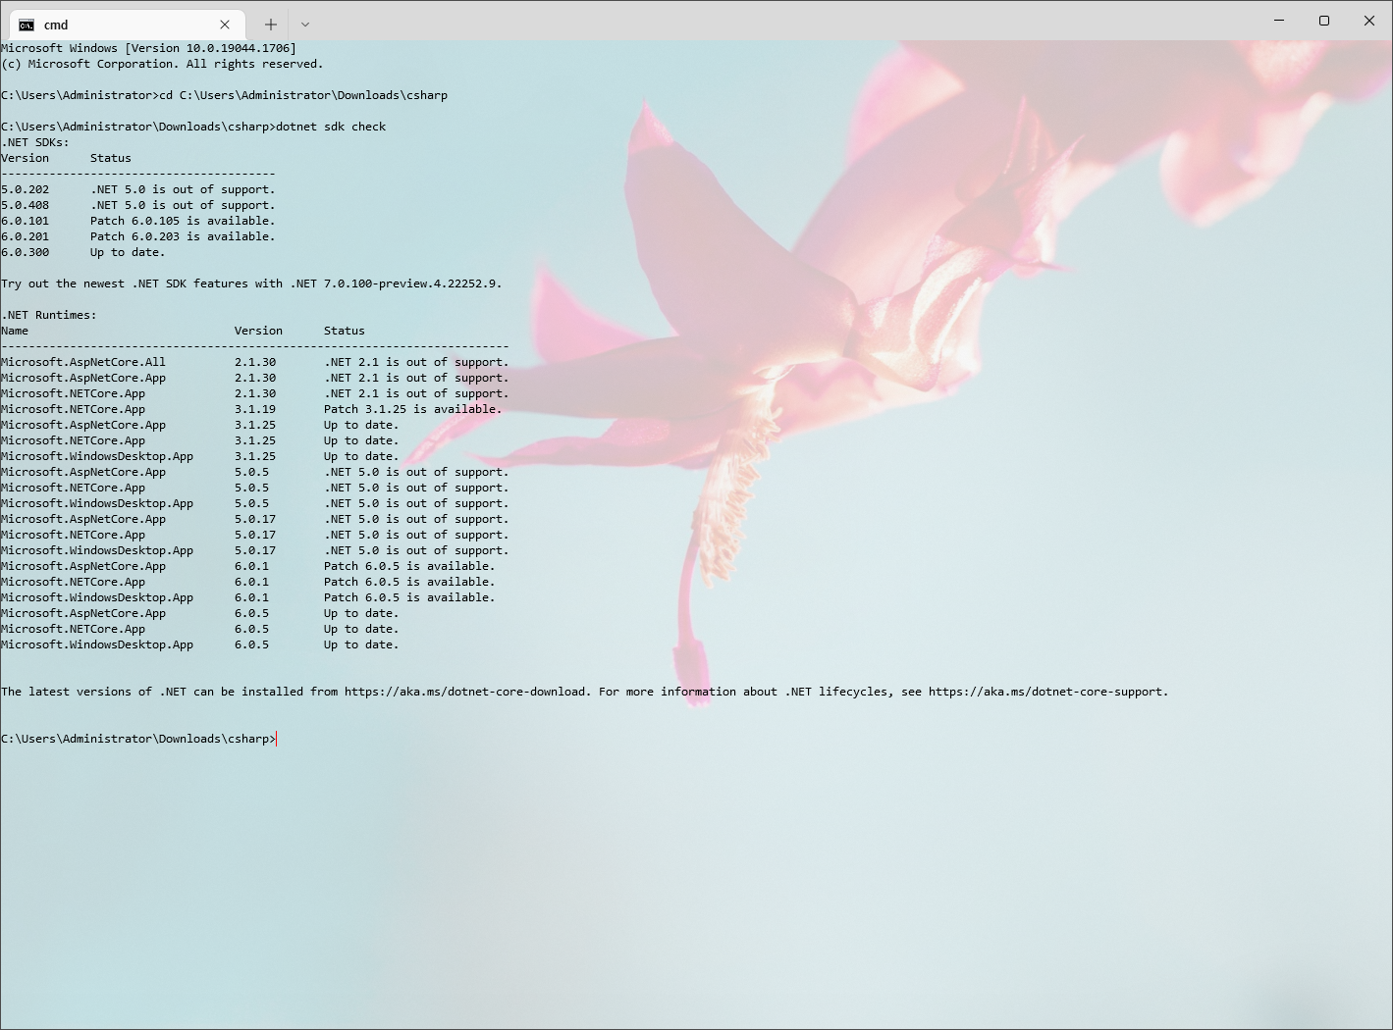This screenshot has width=1393, height=1030.
Task: Click the runtimes 'Name' column header
Action: tap(15, 331)
